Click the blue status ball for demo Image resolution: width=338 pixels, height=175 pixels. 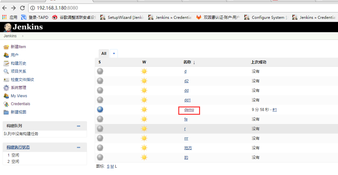tap(100, 110)
